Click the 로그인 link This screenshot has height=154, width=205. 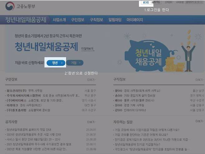pos(146,2)
